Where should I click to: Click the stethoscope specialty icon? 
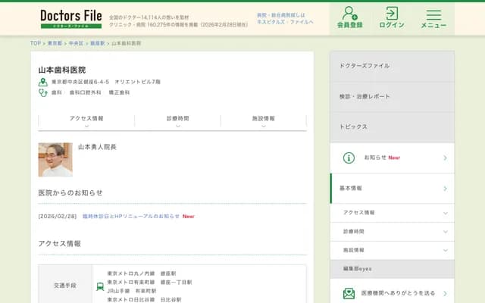43,92
